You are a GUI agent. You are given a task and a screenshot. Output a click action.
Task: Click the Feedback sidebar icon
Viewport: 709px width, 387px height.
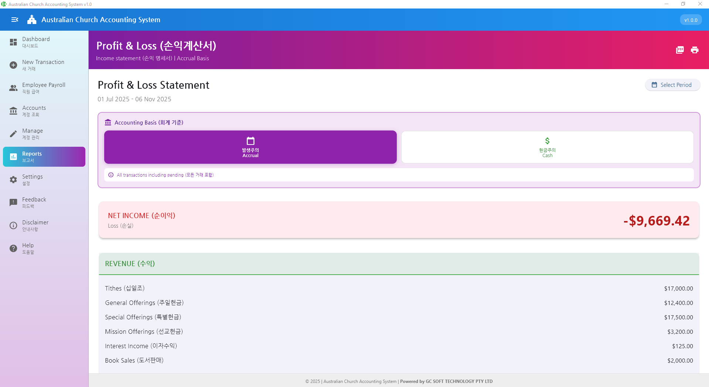click(x=13, y=202)
